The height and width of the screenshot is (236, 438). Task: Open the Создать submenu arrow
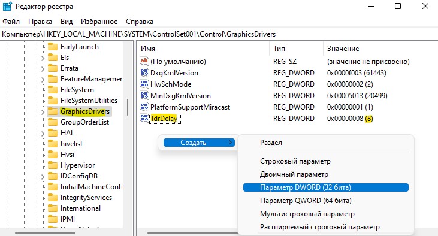click(x=230, y=143)
